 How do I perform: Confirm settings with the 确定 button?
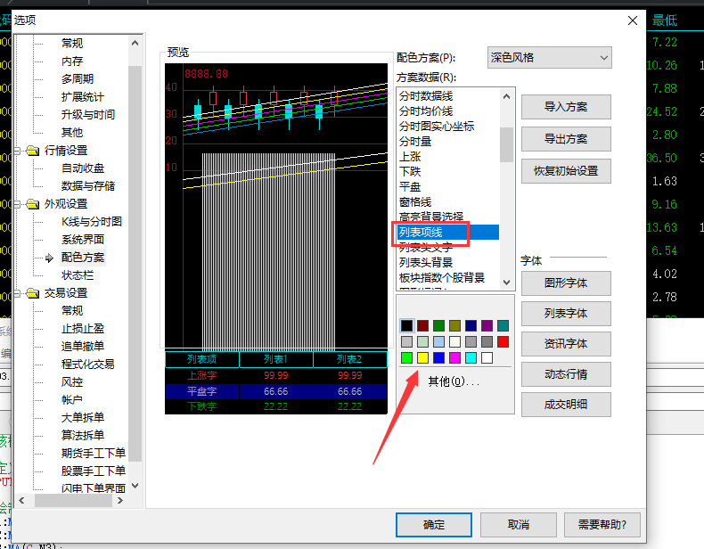[434, 525]
